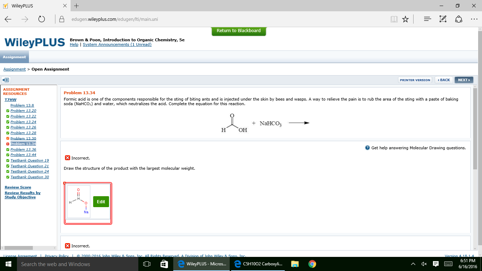Mute the volume via the speaker icon
Image resolution: width=482 pixels, height=271 pixels.
[x=424, y=264]
